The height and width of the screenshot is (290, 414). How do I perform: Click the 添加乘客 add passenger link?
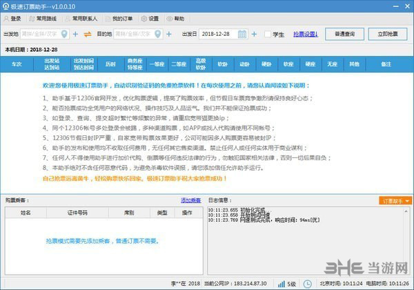click(x=191, y=200)
